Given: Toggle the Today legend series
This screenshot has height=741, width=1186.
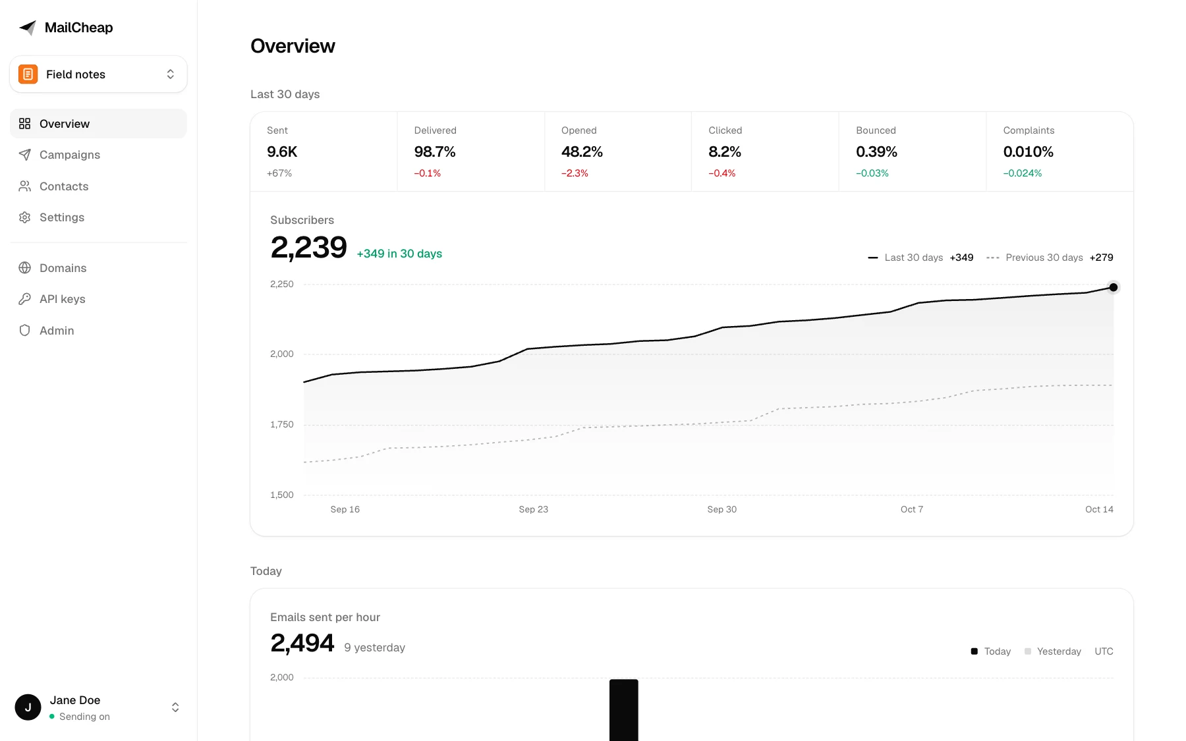Looking at the screenshot, I should (x=990, y=651).
